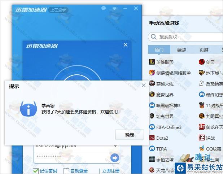Close the 提示 dialog with its X
This screenshot has width=223, height=174.
pos(144,85)
